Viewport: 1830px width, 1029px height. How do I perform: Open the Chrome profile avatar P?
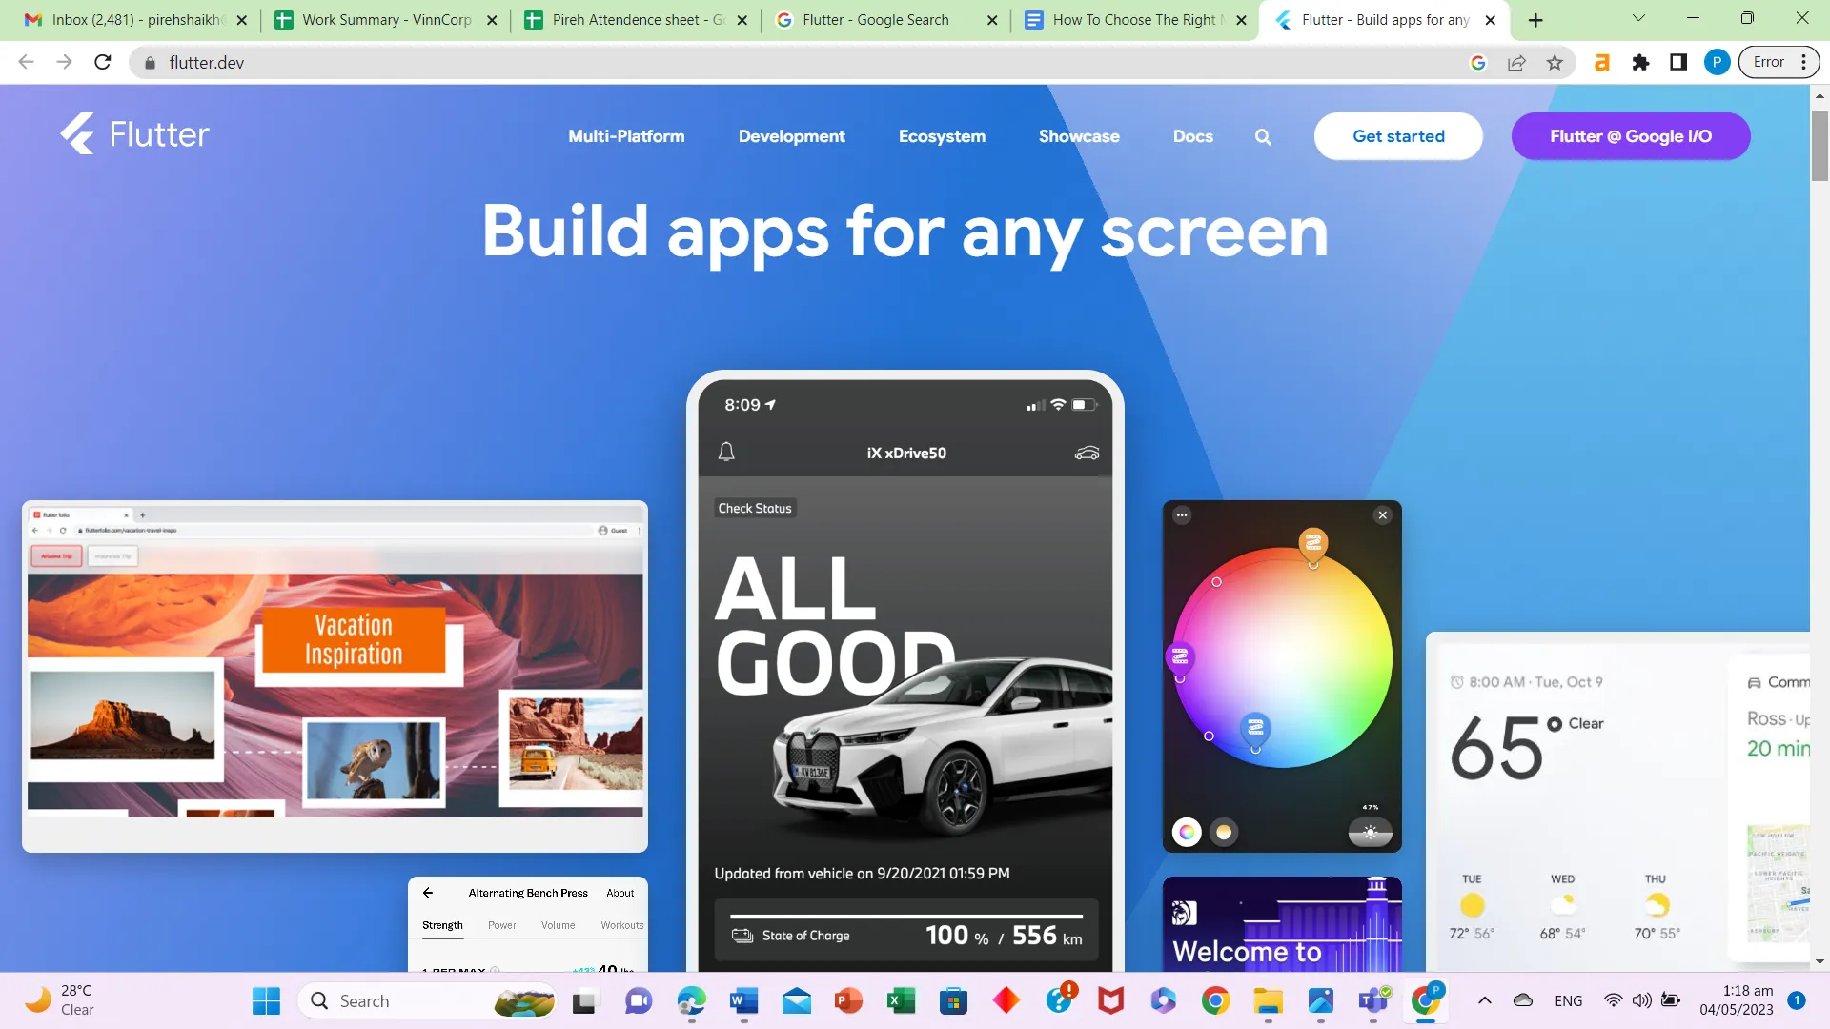point(1717,63)
